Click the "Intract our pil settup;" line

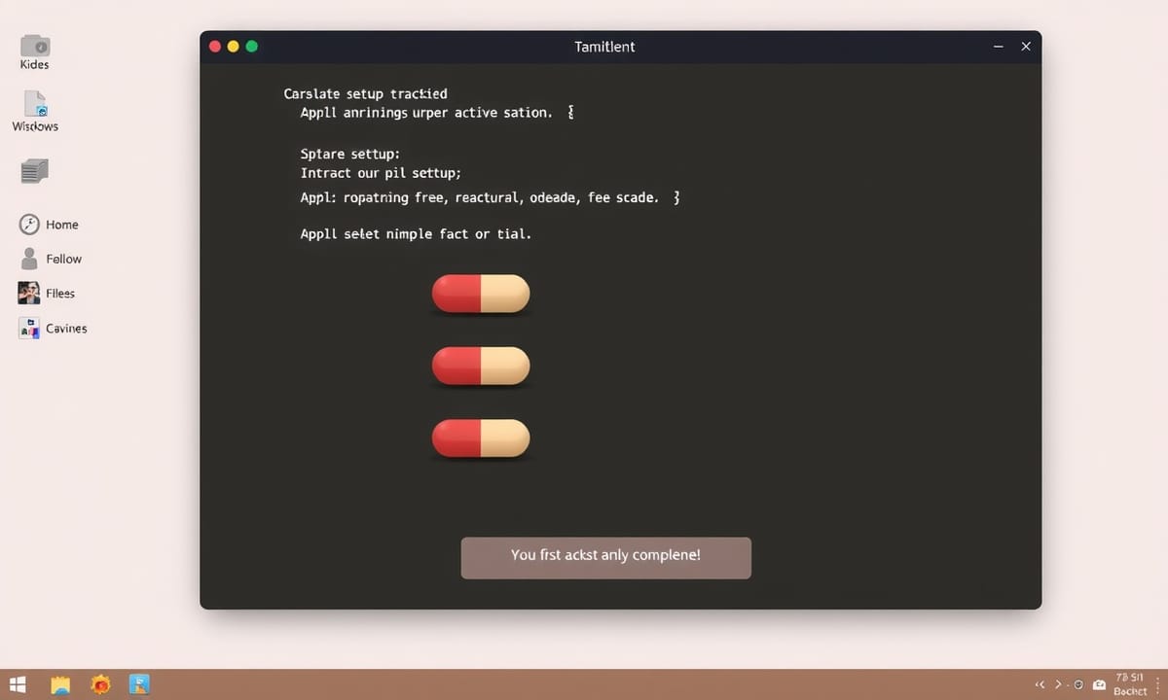click(x=381, y=173)
